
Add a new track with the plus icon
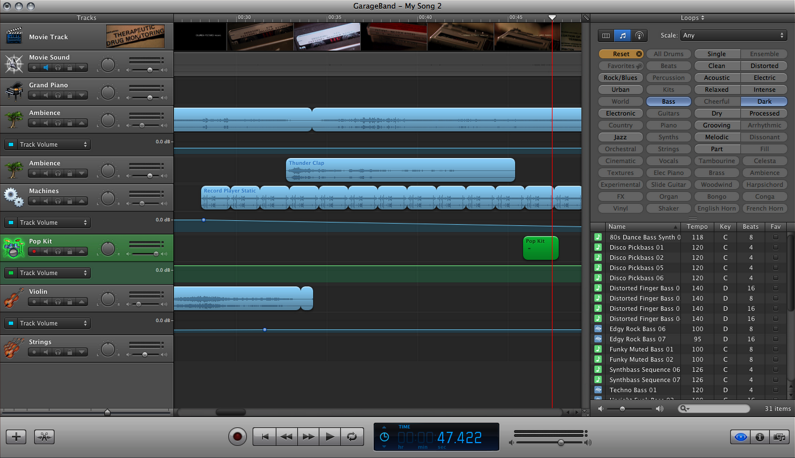pyautogui.click(x=15, y=437)
